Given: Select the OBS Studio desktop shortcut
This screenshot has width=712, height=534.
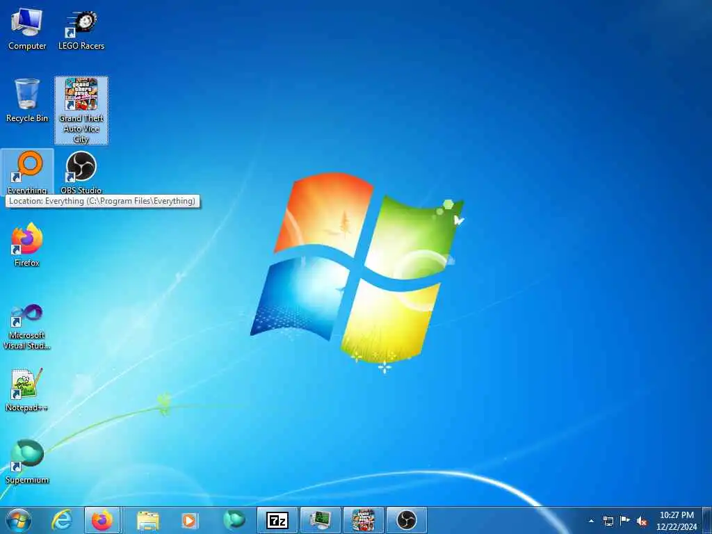Looking at the screenshot, I should [x=81, y=172].
